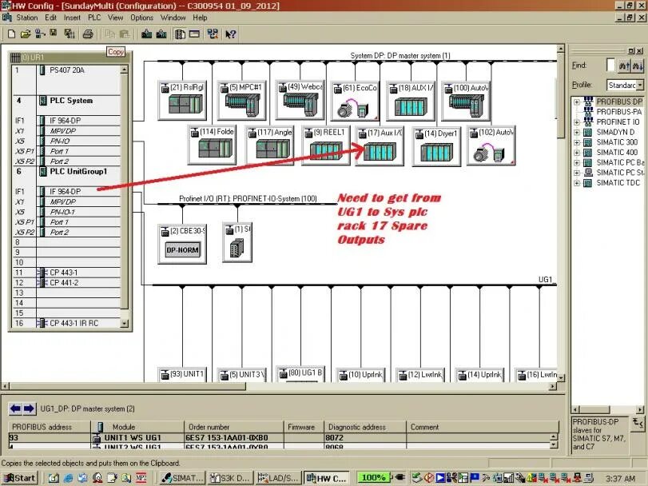Expand the SIMADYN D catalog node

577,132
